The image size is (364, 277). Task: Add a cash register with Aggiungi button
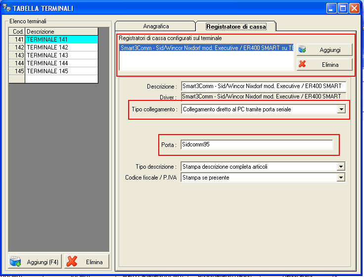coord(324,49)
